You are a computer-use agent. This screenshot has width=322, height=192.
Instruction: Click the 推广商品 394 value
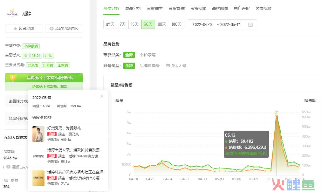tap(6, 187)
